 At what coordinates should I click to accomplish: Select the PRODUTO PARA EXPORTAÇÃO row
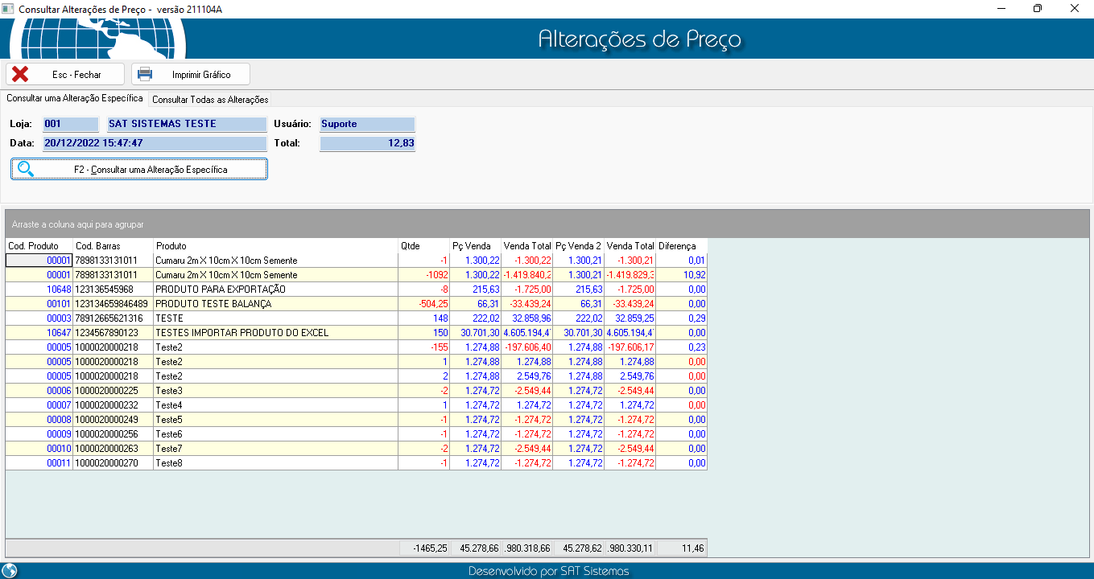(x=220, y=289)
